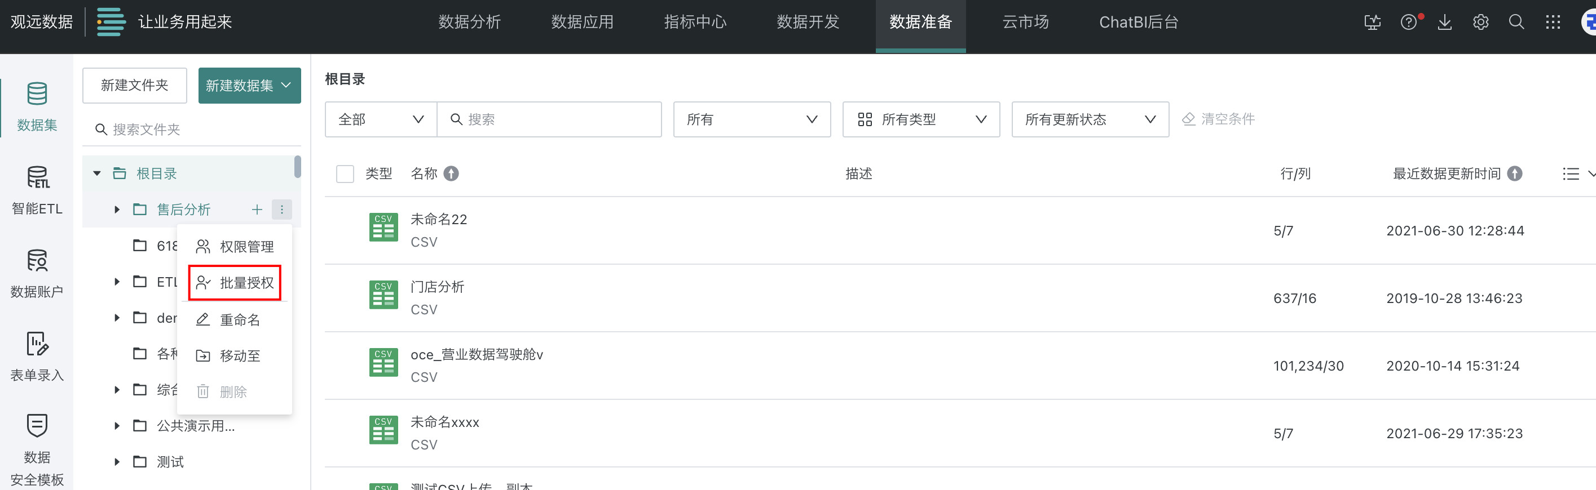This screenshot has width=1596, height=490.
Task: Choose 批量授权 from the context menu
Action: pos(235,283)
